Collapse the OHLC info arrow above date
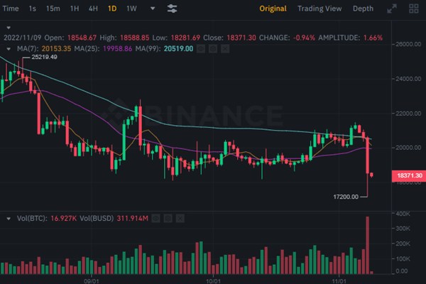426x284 pixels. tap(9, 28)
